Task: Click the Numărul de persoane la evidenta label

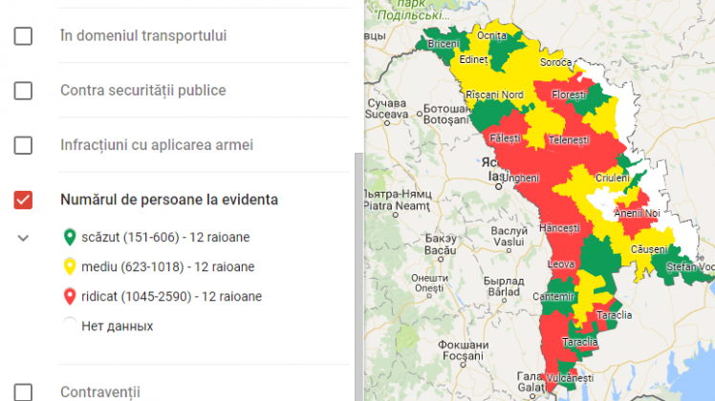Action: coord(169,200)
